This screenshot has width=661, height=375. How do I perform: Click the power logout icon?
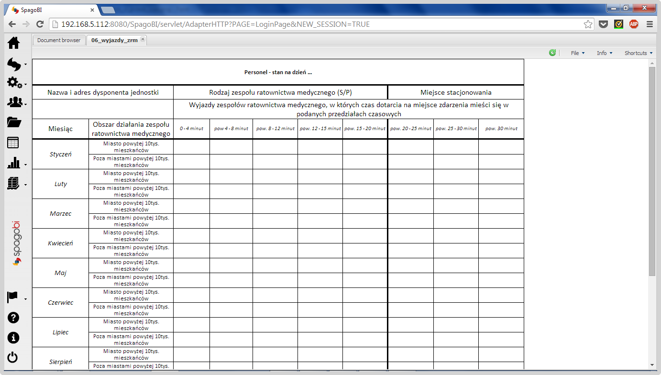[13, 357]
